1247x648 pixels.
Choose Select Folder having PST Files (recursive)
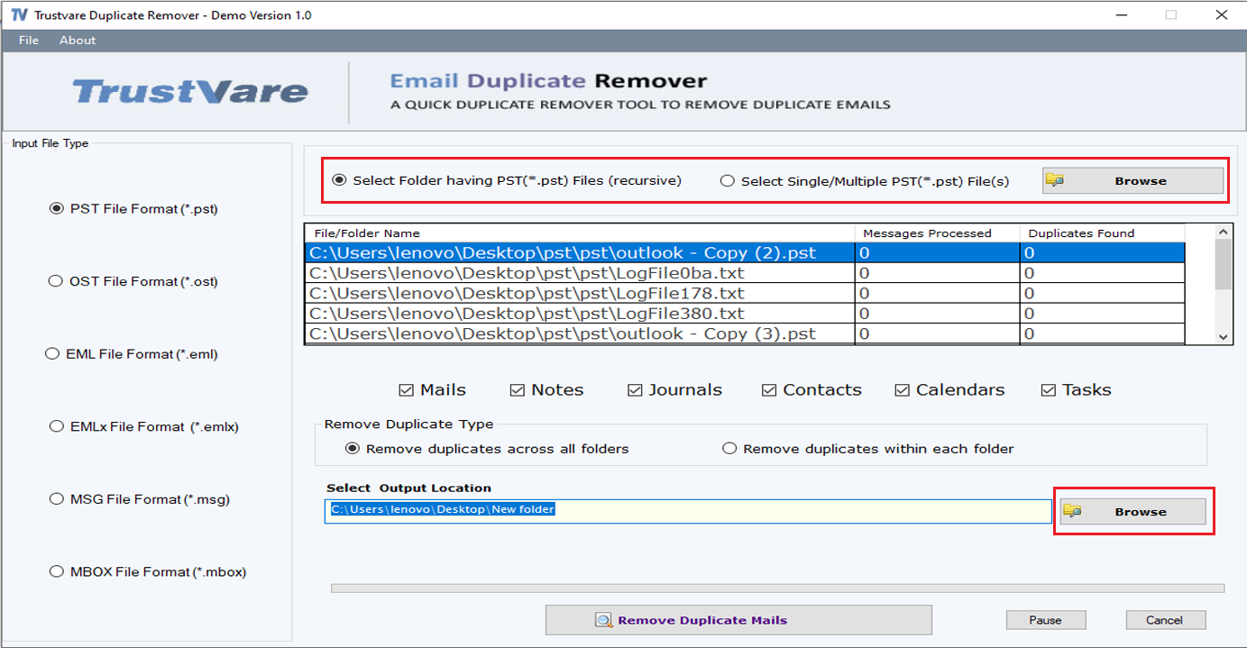click(507, 180)
